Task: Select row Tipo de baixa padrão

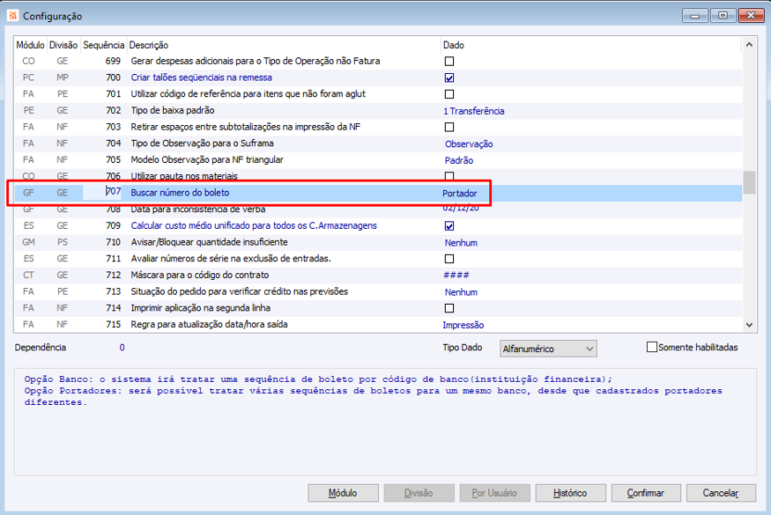Action: click(x=378, y=111)
